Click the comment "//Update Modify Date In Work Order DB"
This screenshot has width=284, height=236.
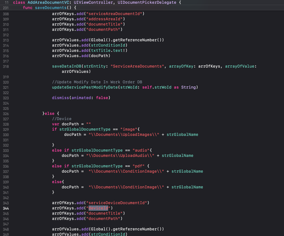97,82
